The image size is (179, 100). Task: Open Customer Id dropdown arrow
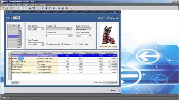[71, 29]
